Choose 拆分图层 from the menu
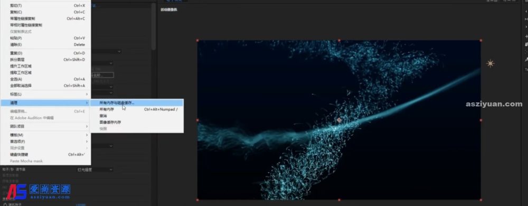The width and height of the screenshot is (528, 206). coord(45,60)
